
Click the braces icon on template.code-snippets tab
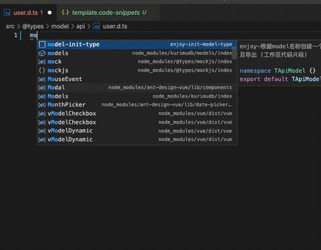(65, 12)
